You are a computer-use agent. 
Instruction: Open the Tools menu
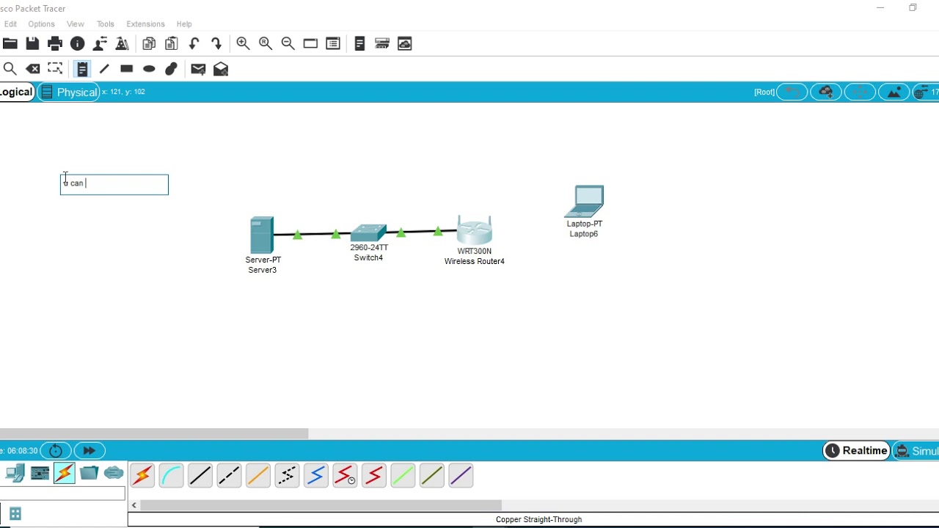coord(106,24)
